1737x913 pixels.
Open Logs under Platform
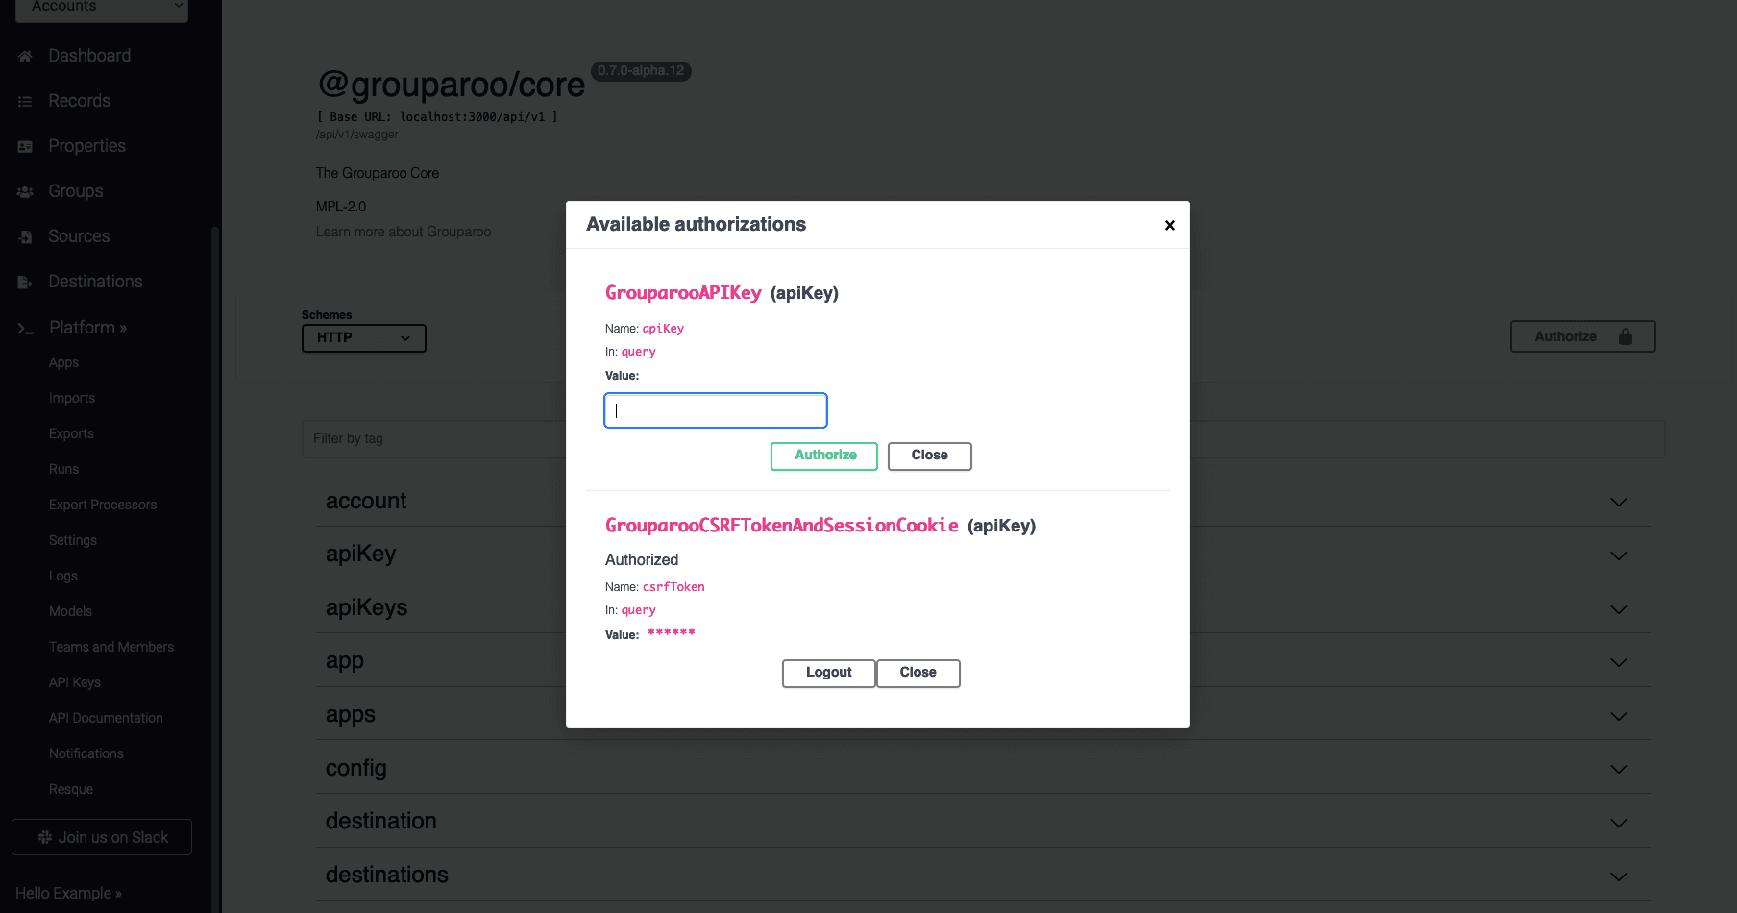63,576
